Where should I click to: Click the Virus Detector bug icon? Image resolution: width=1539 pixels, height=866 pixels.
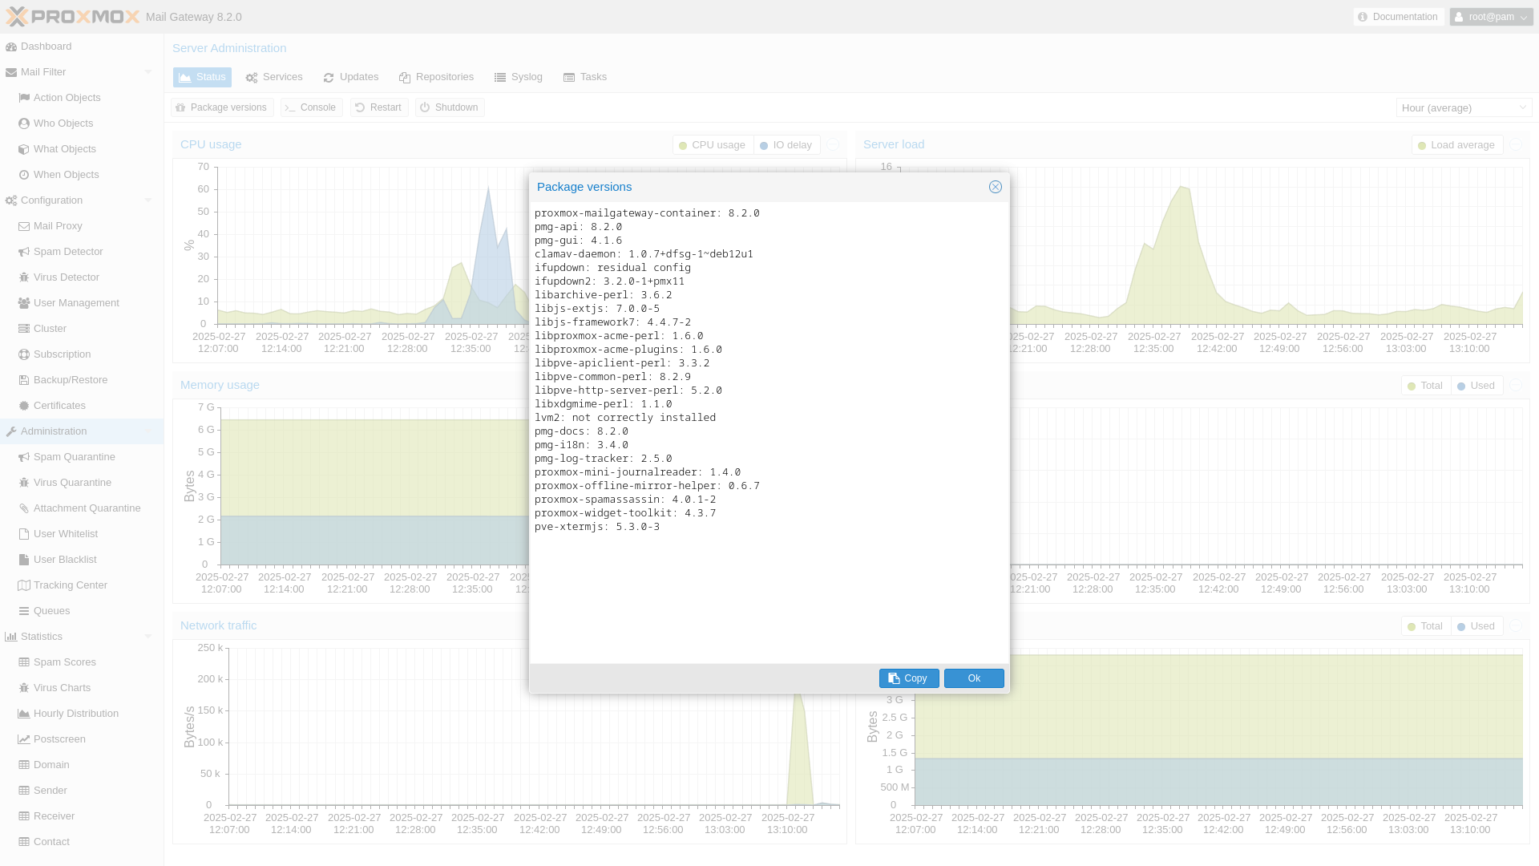[x=24, y=277]
